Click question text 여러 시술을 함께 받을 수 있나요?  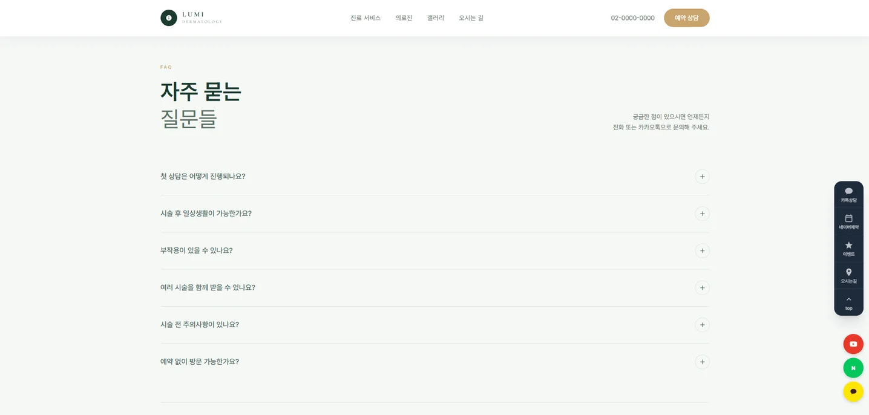click(208, 287)
